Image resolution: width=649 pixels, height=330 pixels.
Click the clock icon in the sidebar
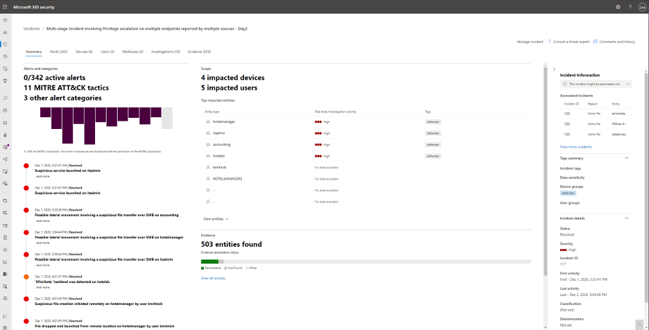pyautogui.click(x=5, y=110)
